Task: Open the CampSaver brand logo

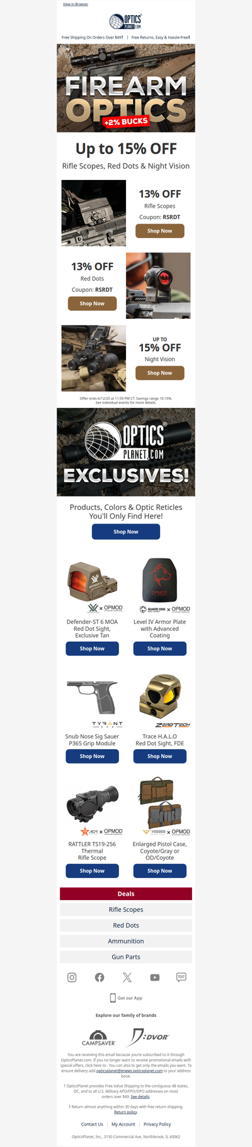Action: (x=98, y=1037)
